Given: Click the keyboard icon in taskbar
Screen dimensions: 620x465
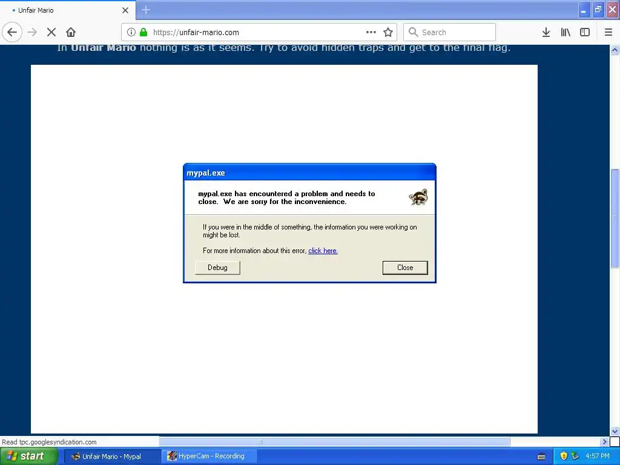Looking at the screenshot, I should [541, 457].
